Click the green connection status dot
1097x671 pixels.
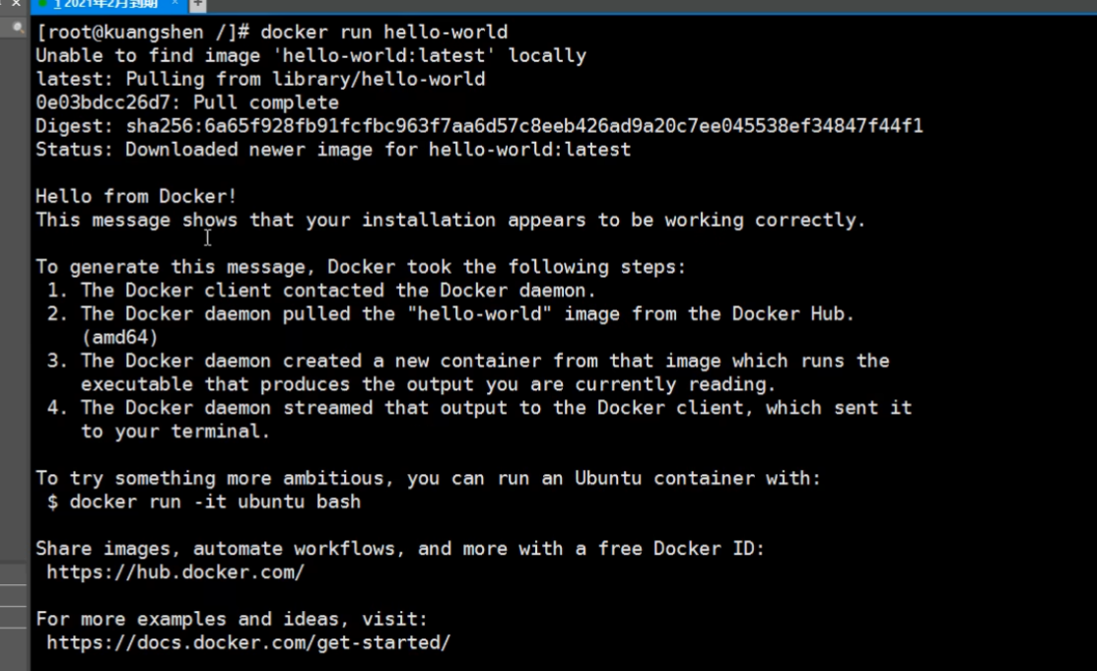tap(43, 4)
